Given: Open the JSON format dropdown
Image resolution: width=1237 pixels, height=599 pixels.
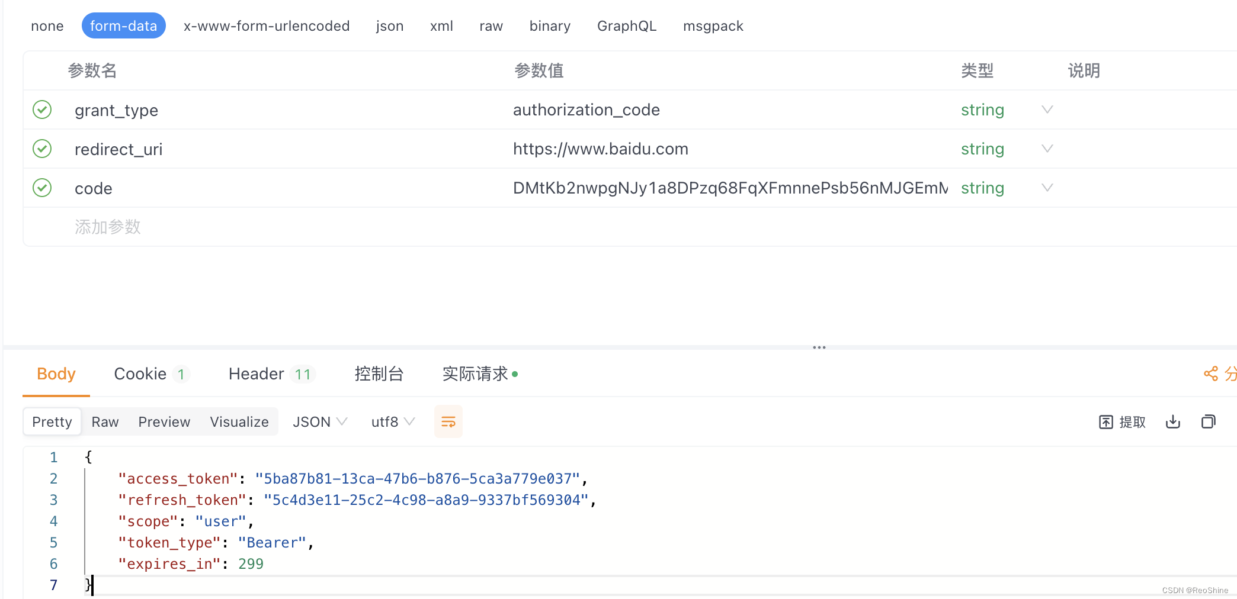Looking at the screenshot, I should pyautogui.click(x=319, y=421).
